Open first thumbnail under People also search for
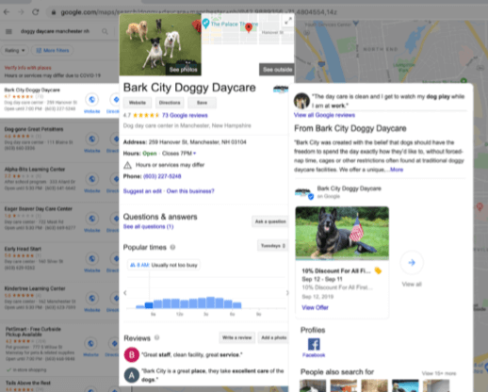This screenshot has width=488, height=392. [x=313, y=385]
